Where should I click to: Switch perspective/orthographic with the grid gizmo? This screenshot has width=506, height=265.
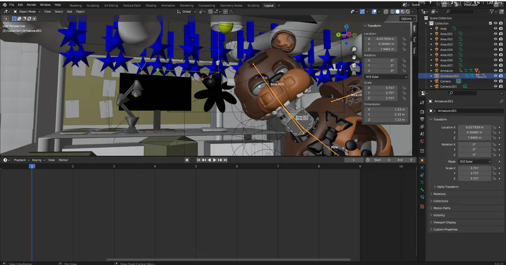click(x=354, y=74)
